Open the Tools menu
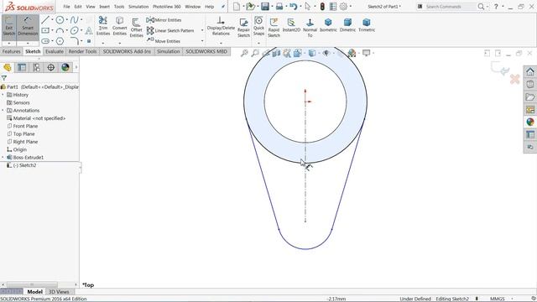The height and width of the screenshot is (302, 537). (119, 7)
